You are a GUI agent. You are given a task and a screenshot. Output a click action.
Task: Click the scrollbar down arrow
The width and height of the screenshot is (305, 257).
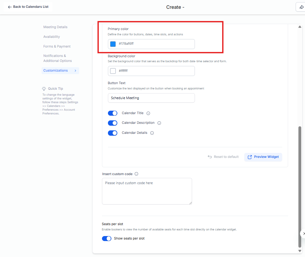300,251
